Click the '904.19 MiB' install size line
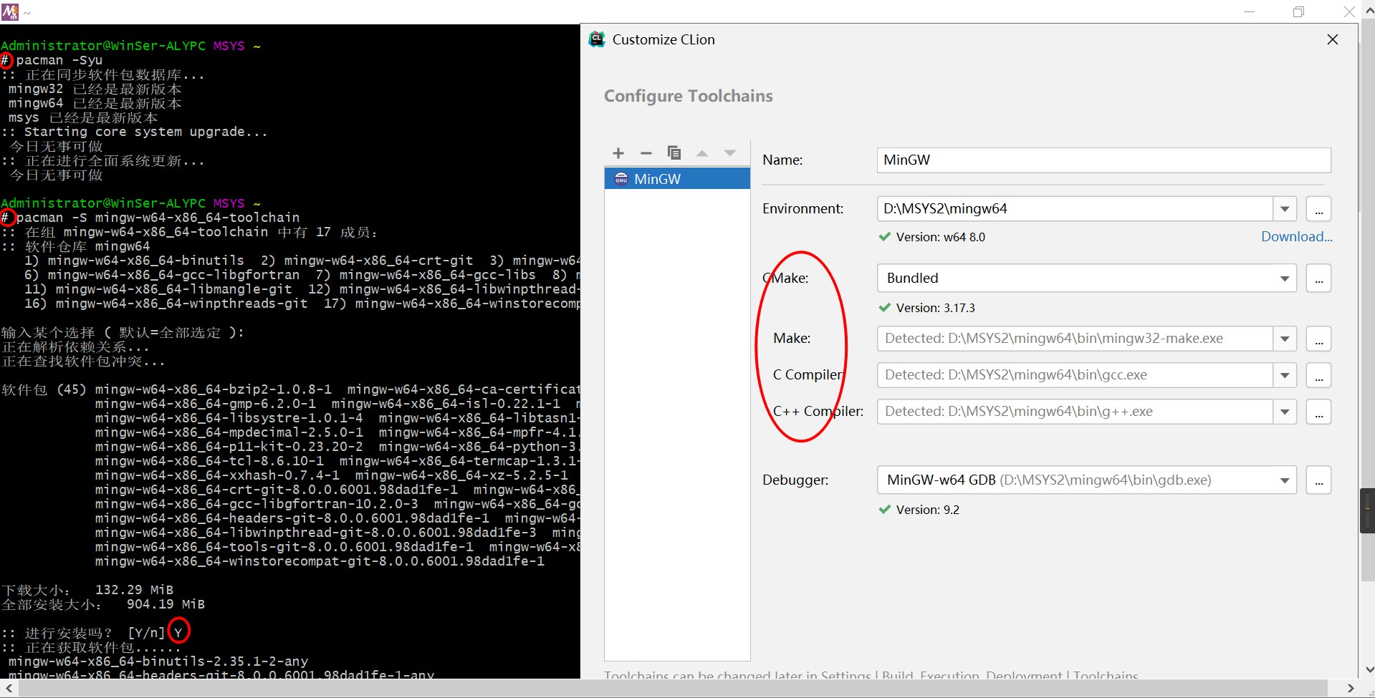 (x=103, y=604)
